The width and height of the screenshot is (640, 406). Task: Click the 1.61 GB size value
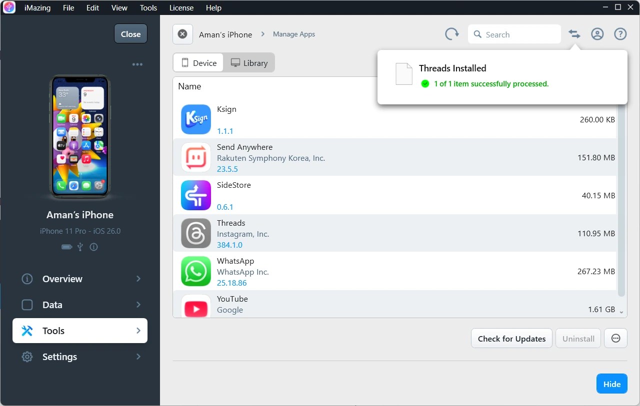[601, 310]
